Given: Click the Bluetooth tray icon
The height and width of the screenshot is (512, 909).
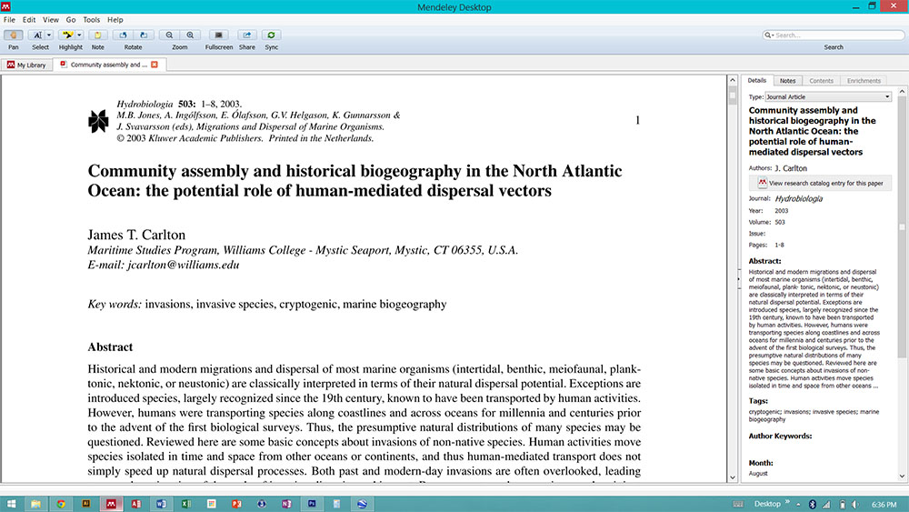Looking at the screenshot, I should [x=812, y=505].
